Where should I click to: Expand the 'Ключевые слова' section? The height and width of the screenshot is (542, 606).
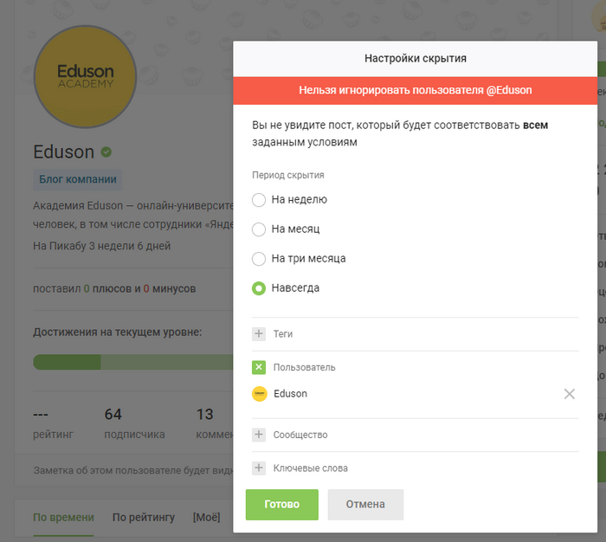(x=259, y=468)
